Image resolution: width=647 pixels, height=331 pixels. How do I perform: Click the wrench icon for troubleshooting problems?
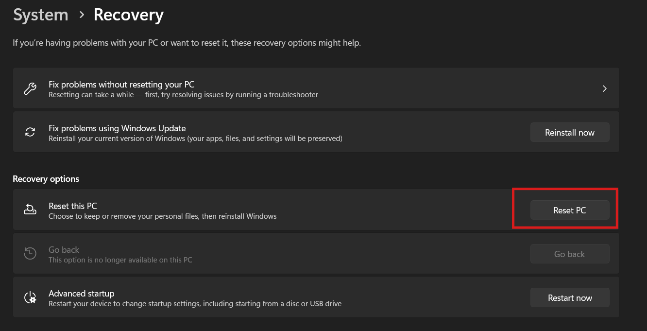30,88
